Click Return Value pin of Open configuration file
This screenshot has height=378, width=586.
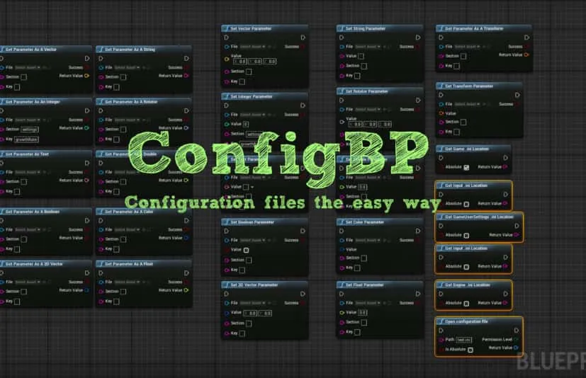tap(516, 348)
